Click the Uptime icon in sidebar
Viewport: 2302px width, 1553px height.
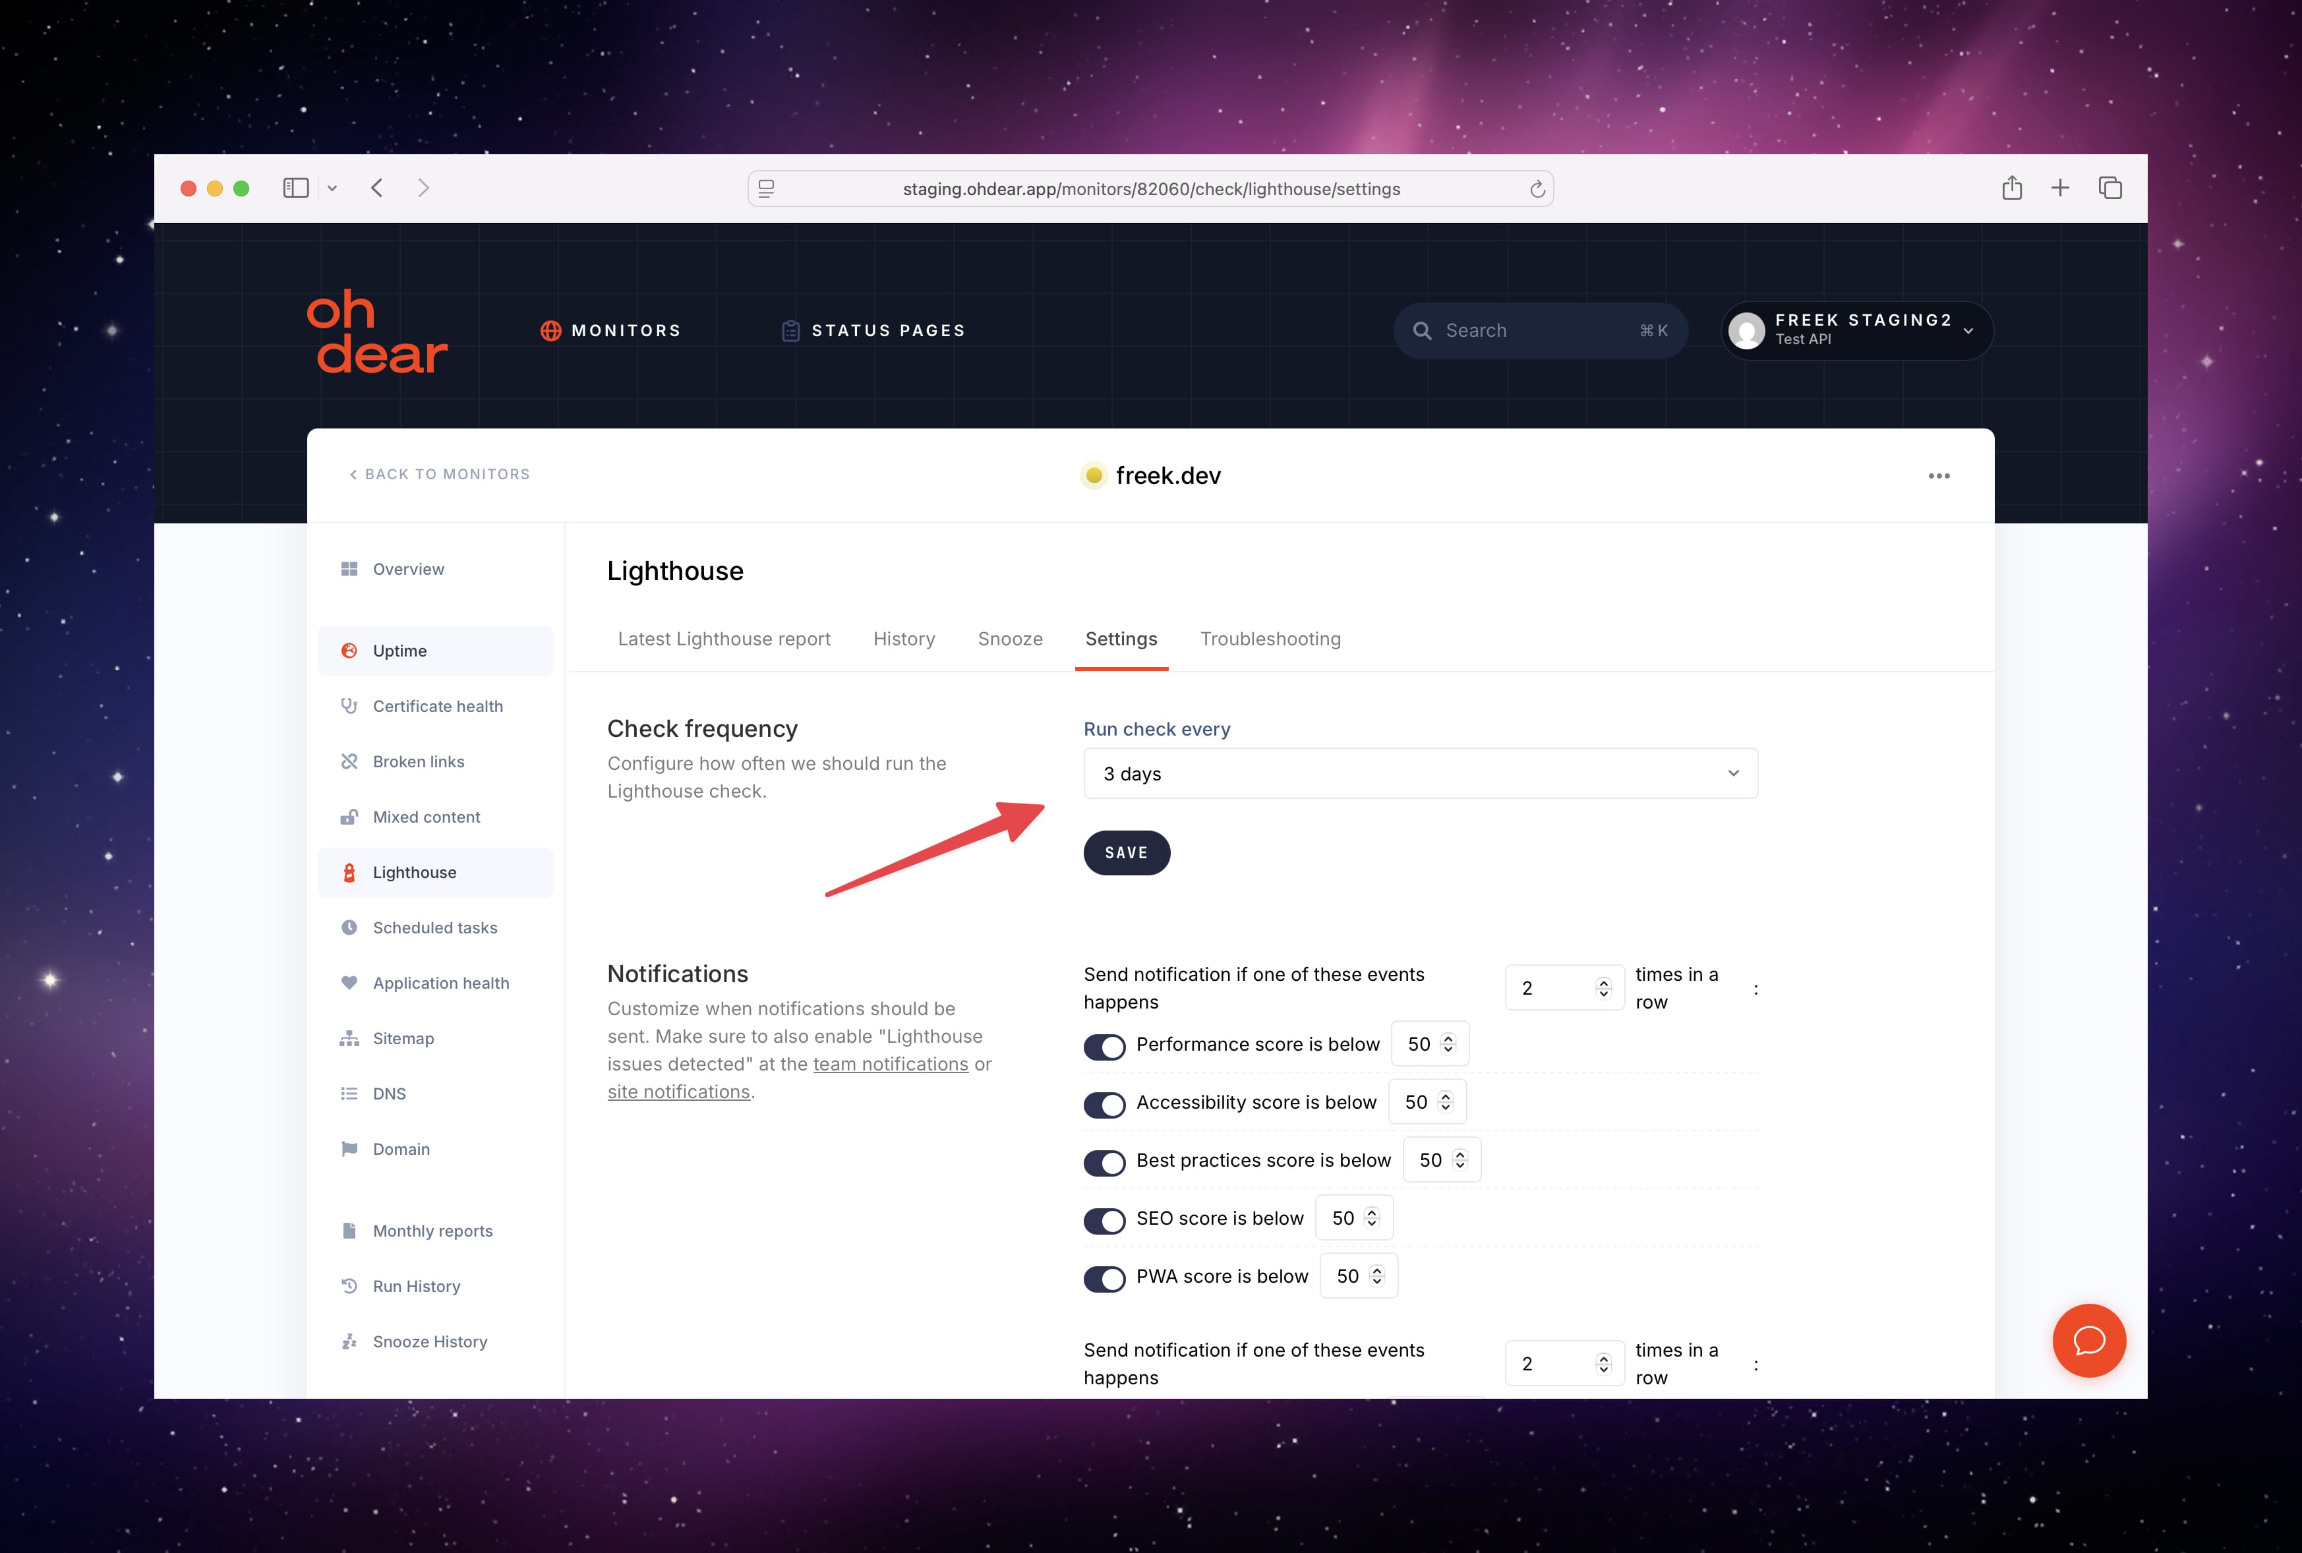(x=349, y=651)
